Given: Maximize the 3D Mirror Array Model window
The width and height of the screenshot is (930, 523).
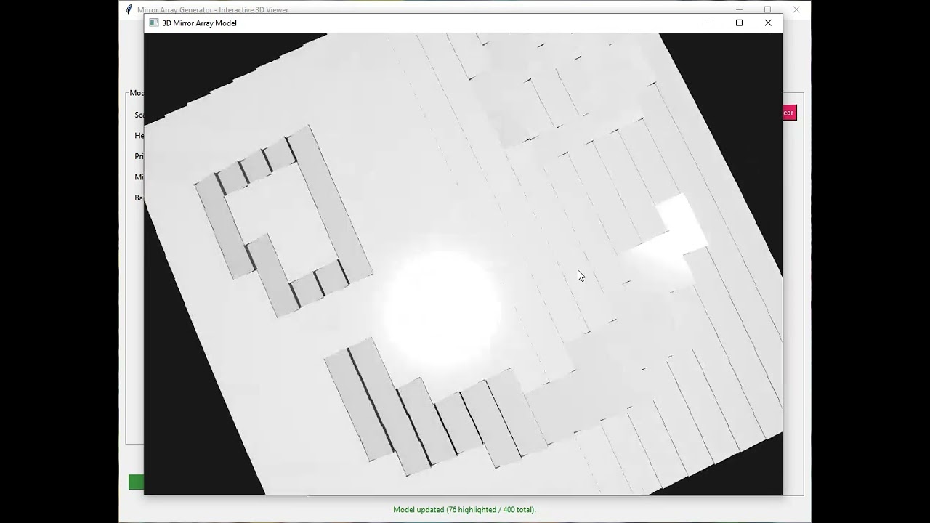Looking at the screenshot, I should pyautogui.click(x=739, y=23).
